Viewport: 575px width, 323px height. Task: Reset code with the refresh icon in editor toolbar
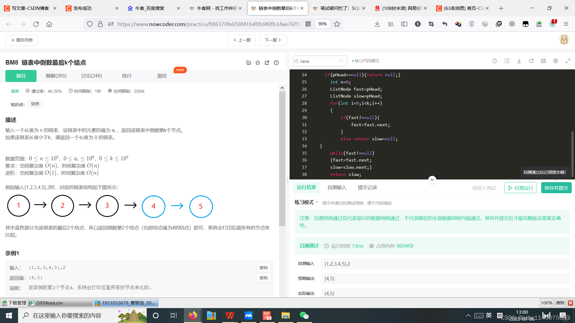pos(531,61)
